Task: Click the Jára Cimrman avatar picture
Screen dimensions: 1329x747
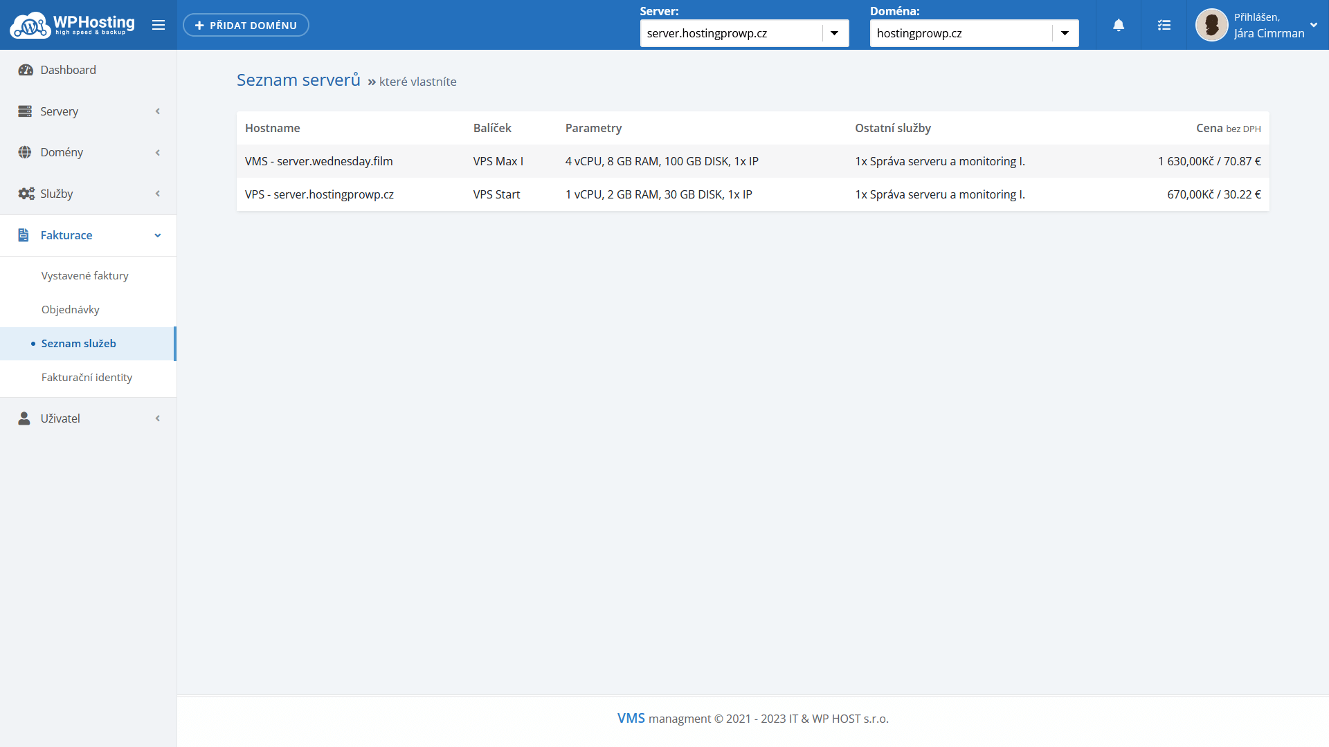Action: click(x=1211, y=25)
